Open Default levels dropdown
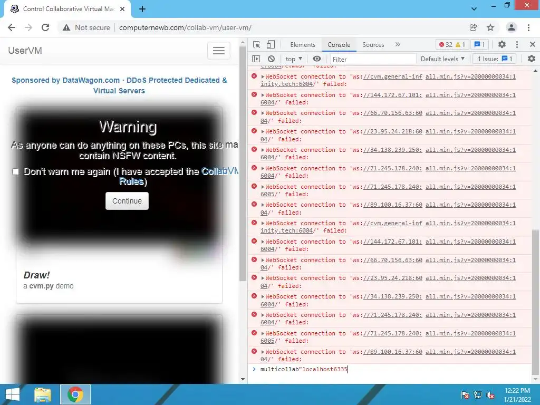The height and width of the screenshot is (405, 540). [x=442, y=59]
